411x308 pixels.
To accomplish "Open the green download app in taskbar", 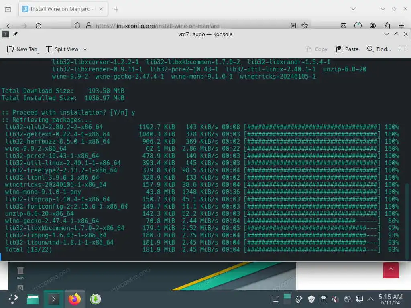I will pos(96,299).
